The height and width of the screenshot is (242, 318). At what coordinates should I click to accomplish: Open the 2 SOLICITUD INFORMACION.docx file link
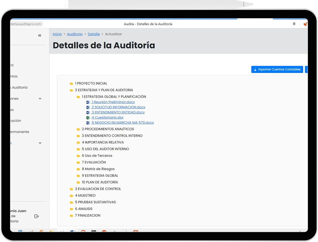coord(118,107)
